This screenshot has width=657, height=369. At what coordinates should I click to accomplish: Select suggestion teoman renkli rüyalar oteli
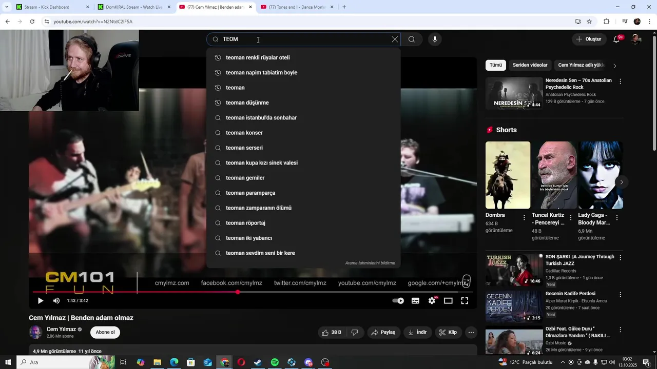(303, 57)
